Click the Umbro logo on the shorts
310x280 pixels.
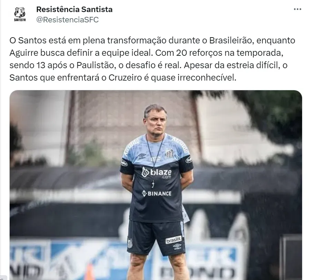pos(177,247)
